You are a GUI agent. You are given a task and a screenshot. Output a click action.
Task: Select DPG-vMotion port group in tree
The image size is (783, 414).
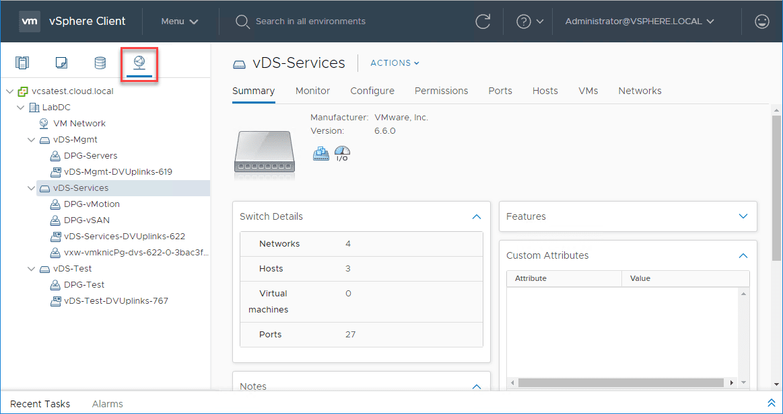click(x=92, y=204)
